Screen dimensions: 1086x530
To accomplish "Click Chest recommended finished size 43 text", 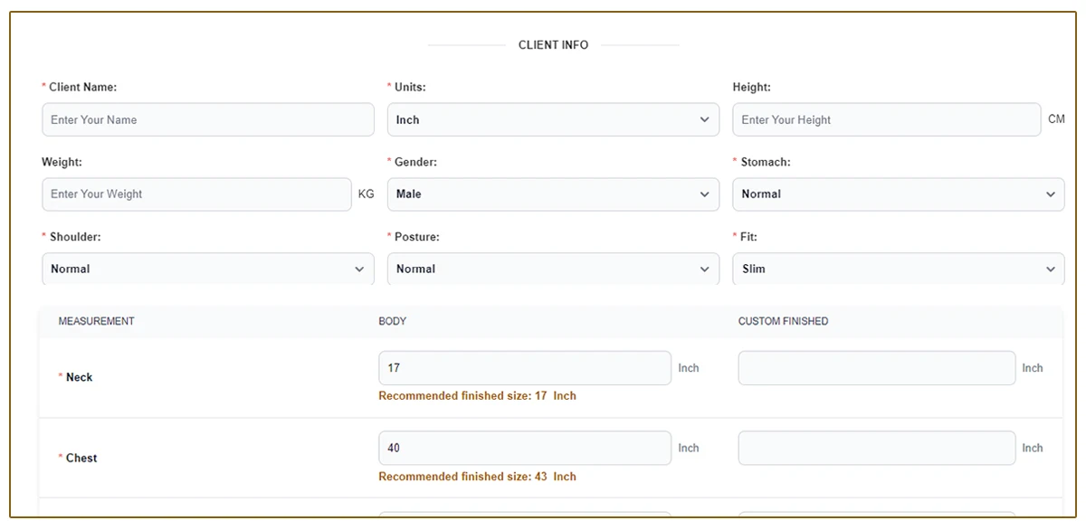I will (x=477, y=477).
